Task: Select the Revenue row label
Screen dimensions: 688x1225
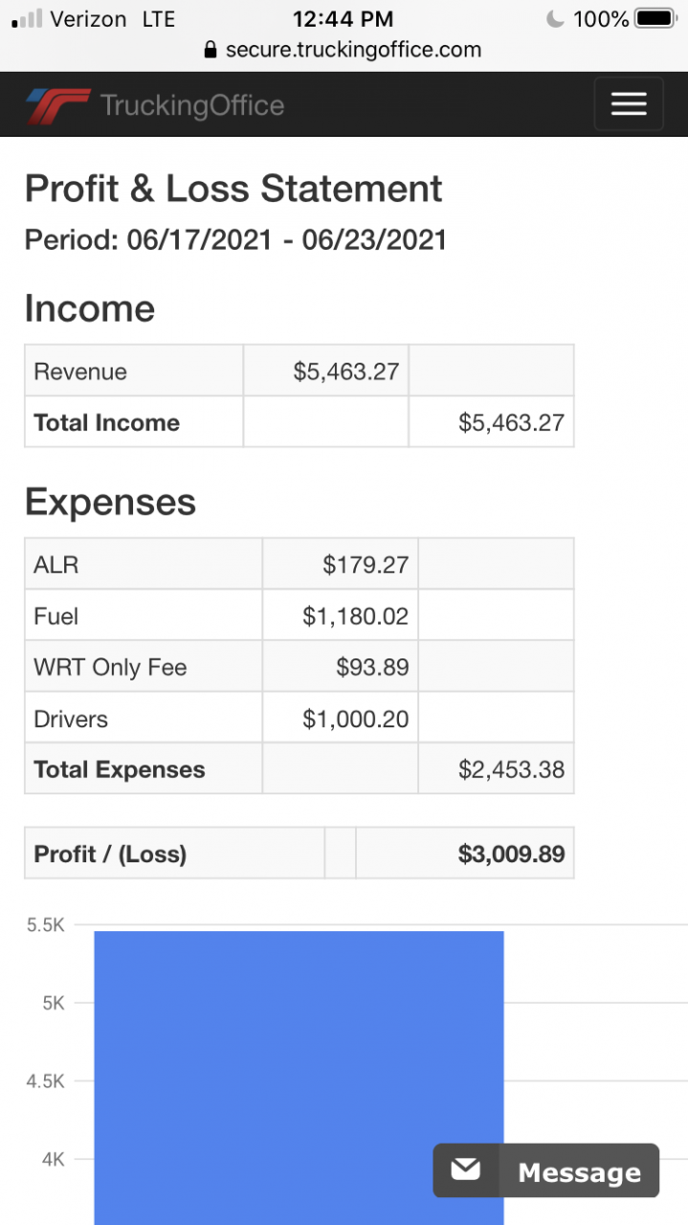Action: (80, 371)
